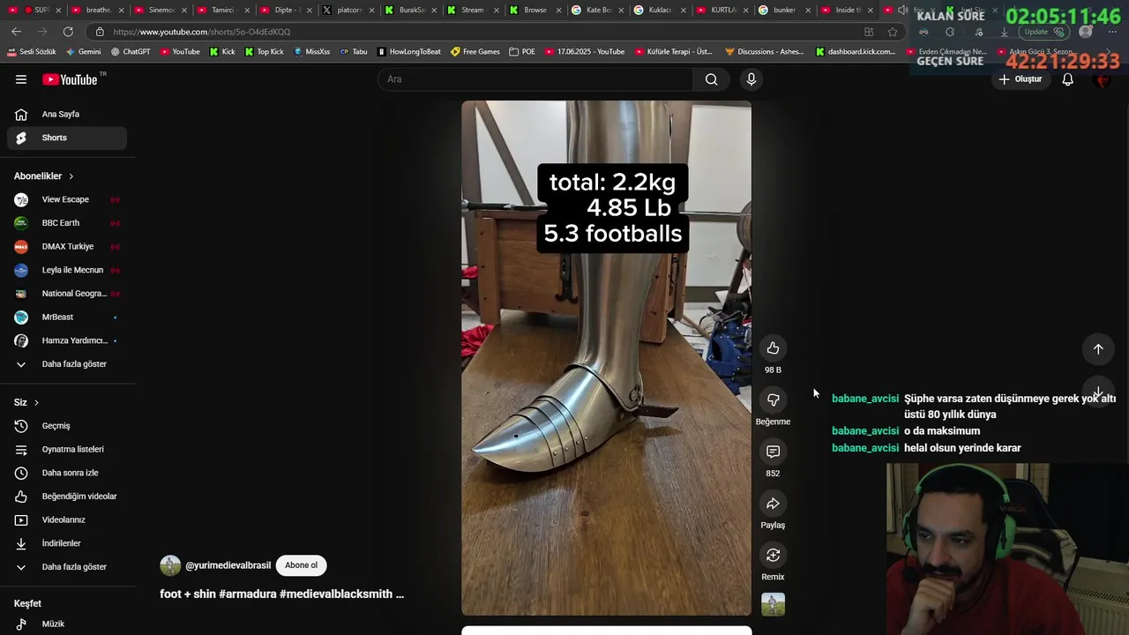Open the Gemini bookmark
This screenshot has width=1129, height=635.
pyautogui.click(x=84, y=52)
